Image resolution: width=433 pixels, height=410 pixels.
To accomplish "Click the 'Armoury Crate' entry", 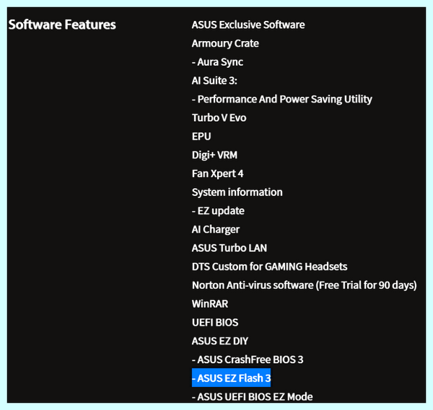I will click(225, 43).
